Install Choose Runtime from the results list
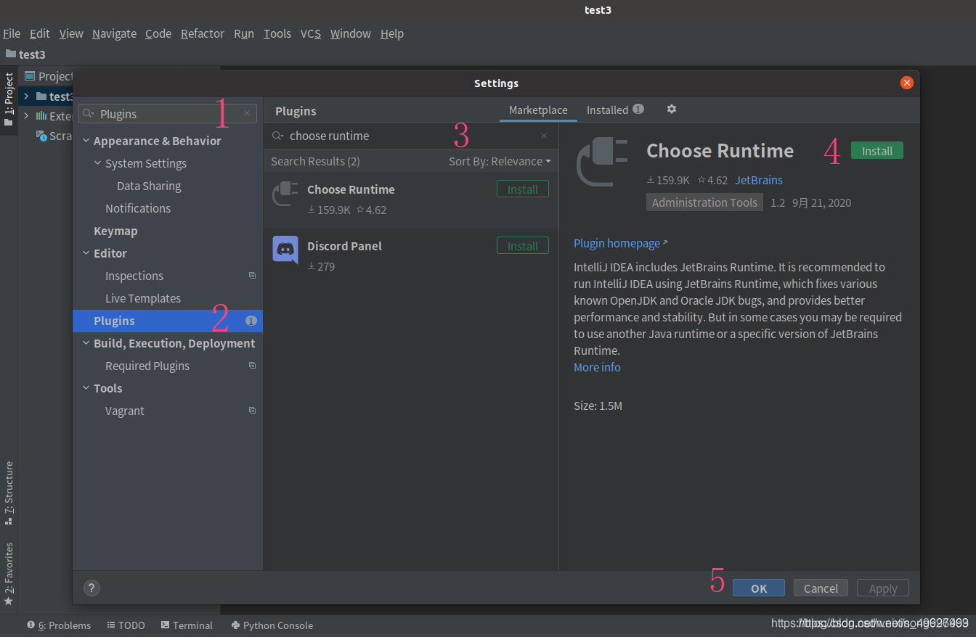This screenshot has width=976, height=637. [x=523, y=189]
